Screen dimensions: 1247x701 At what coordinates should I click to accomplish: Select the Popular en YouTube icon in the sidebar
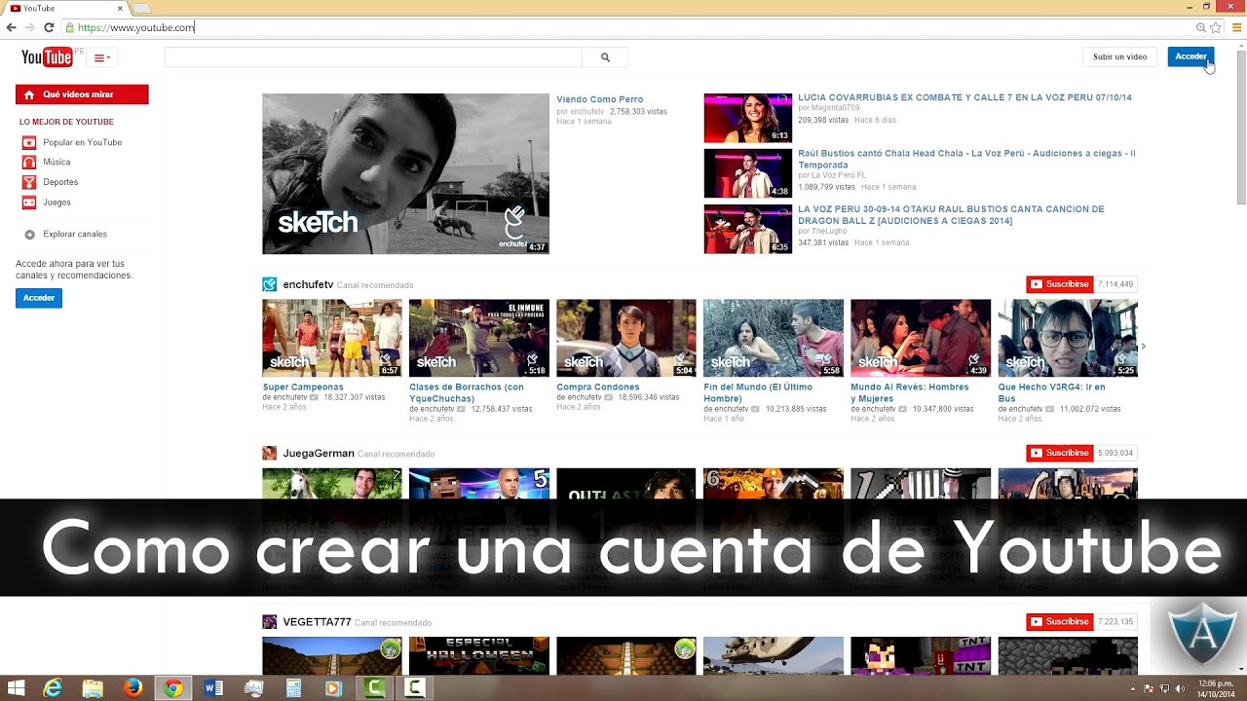29,142
